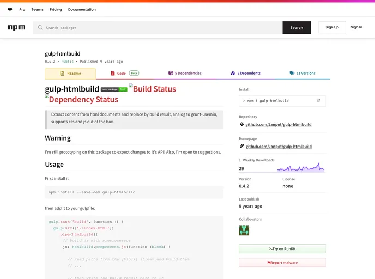This screenshot has width=375, height=279.
Task: Click the Dependencies tab cube icon
Action: pos(171,73)
